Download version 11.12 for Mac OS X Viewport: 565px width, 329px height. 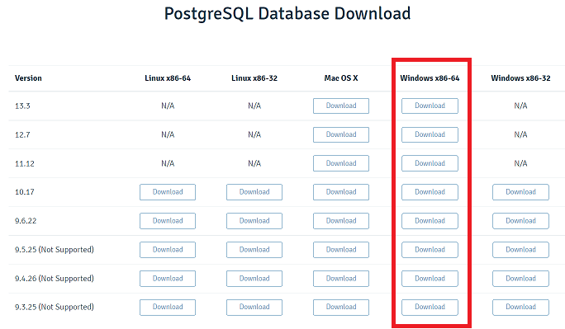tap(341, 163)
